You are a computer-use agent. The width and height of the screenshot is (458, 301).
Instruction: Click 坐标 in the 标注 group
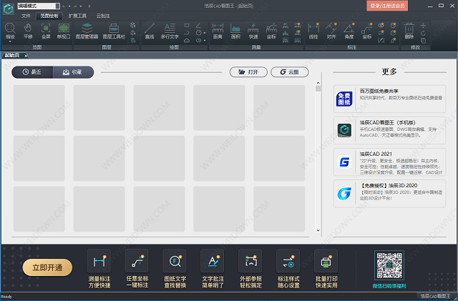point(367,31)
